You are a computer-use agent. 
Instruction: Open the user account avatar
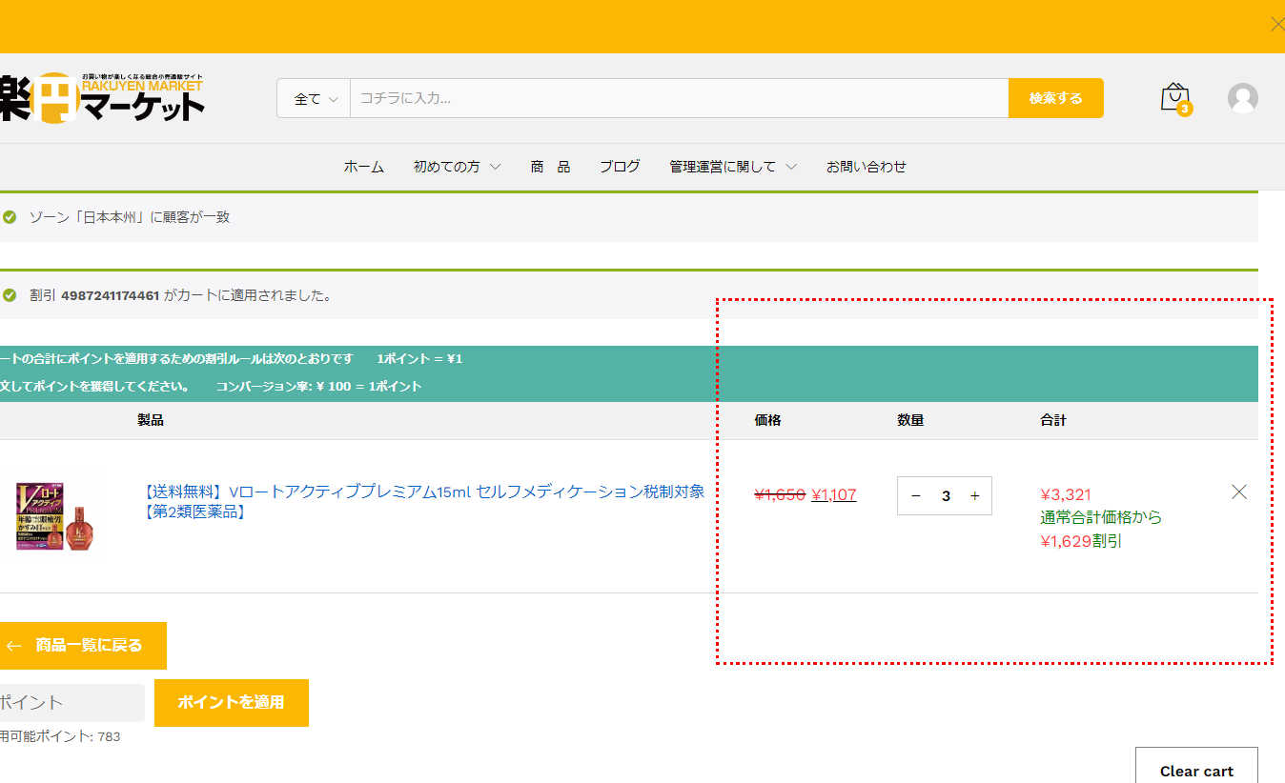tap(1242, 98)
